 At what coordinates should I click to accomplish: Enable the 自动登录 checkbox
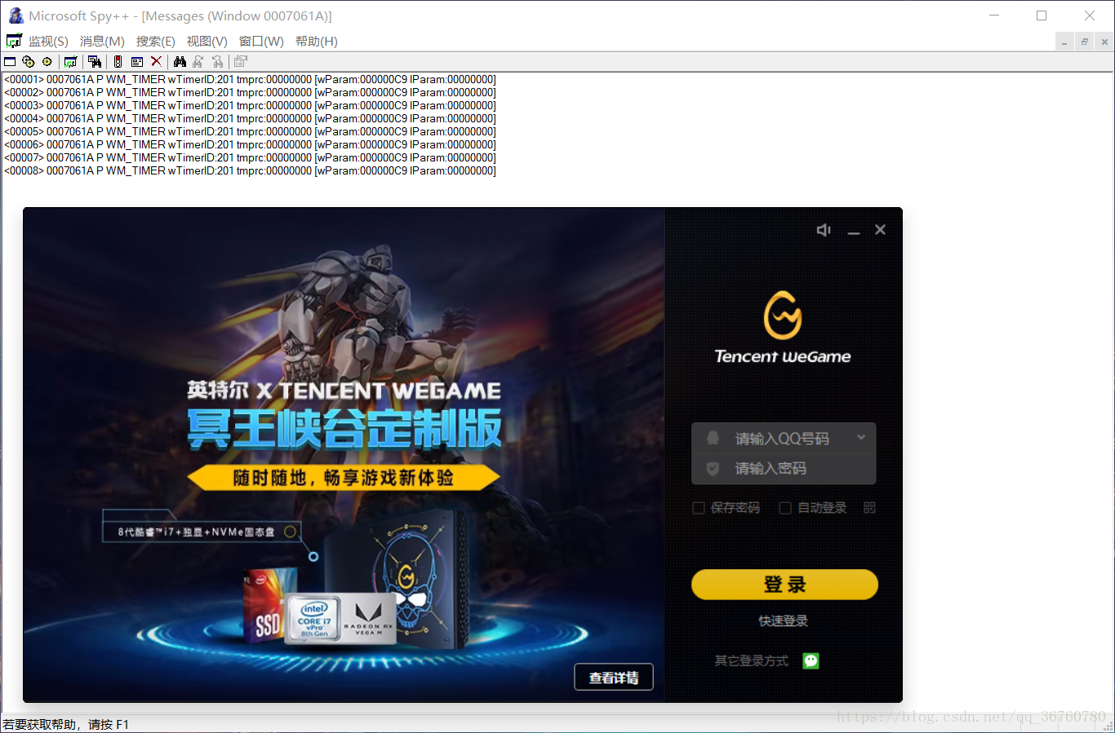785,508
